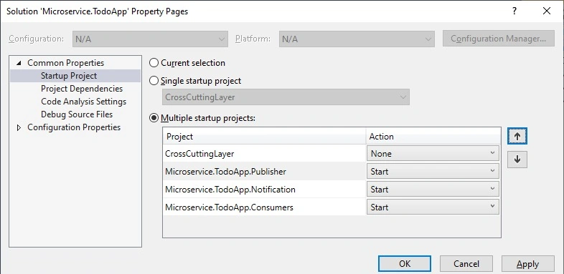Open Configuration Manager button
The height and width of the screenshot is (274, 564).
click(498, 39)
